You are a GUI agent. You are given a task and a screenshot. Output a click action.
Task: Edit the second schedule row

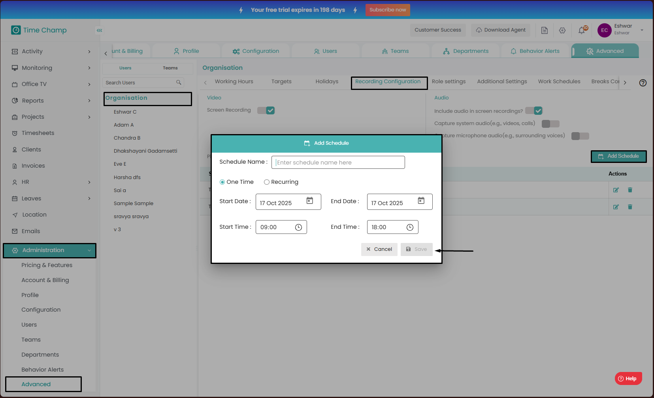616,207
